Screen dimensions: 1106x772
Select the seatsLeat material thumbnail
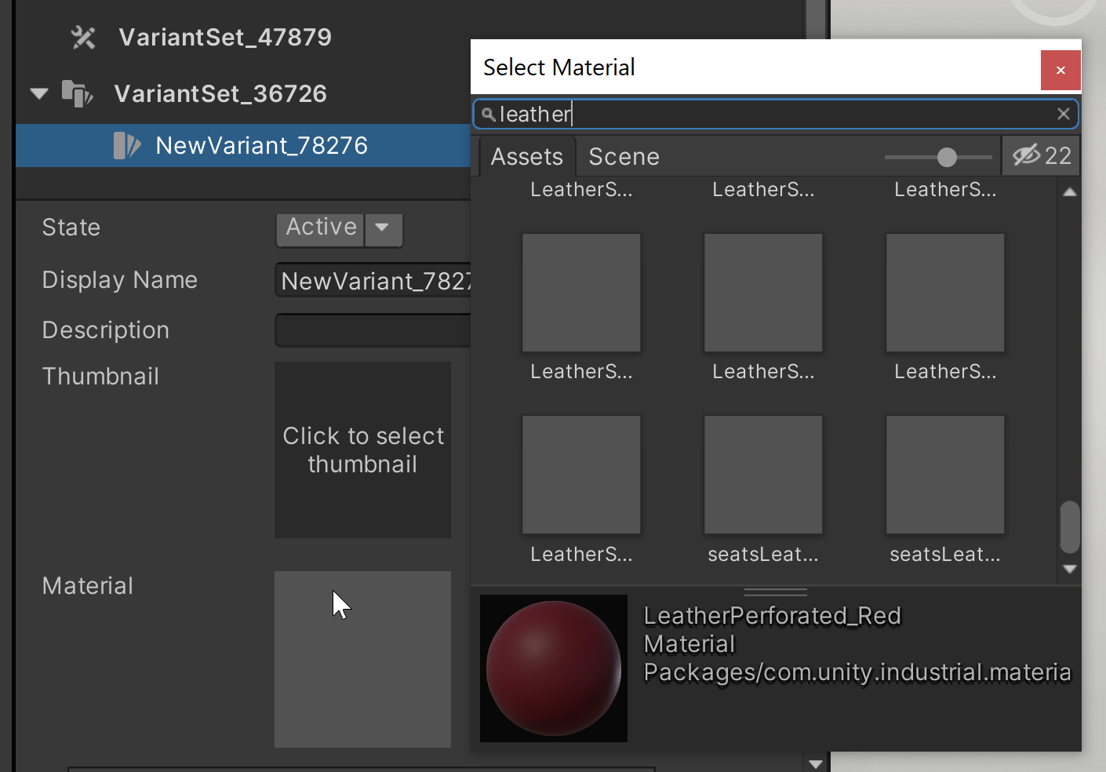762,474
